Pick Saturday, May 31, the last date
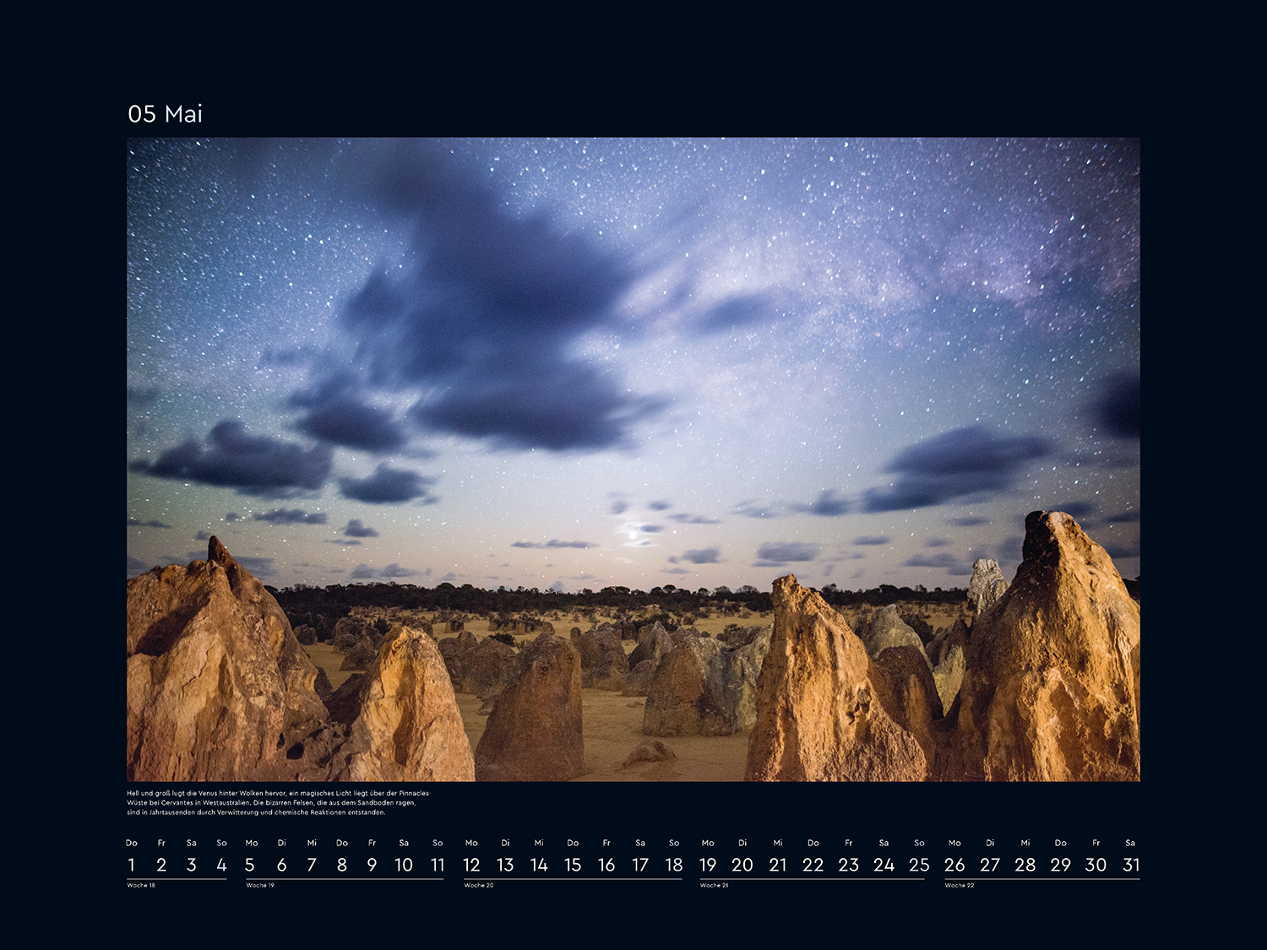 (1131, 865)
